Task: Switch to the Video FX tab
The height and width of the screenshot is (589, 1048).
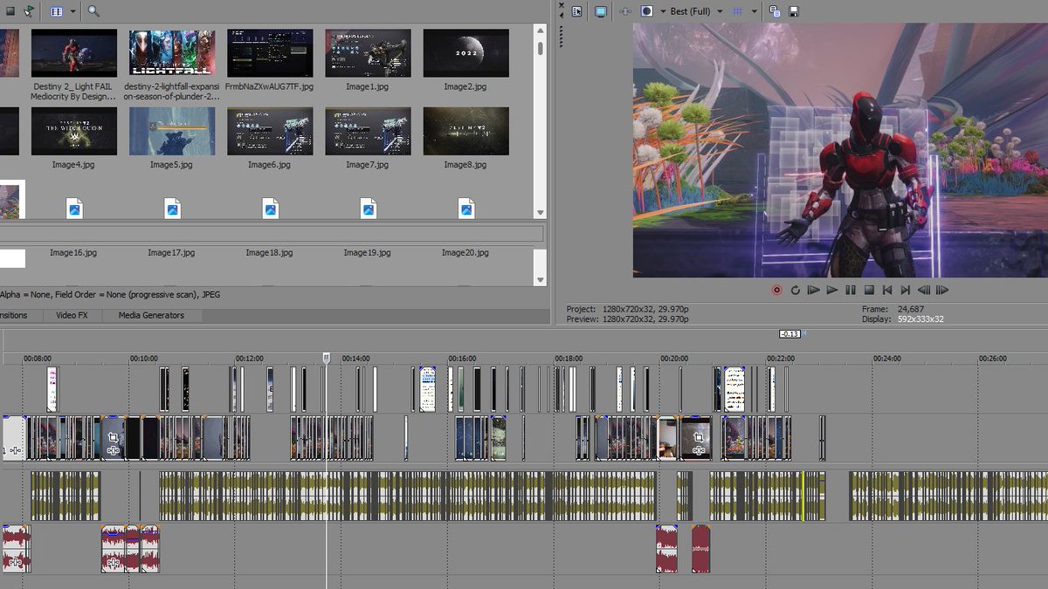Action: (72, 315)
